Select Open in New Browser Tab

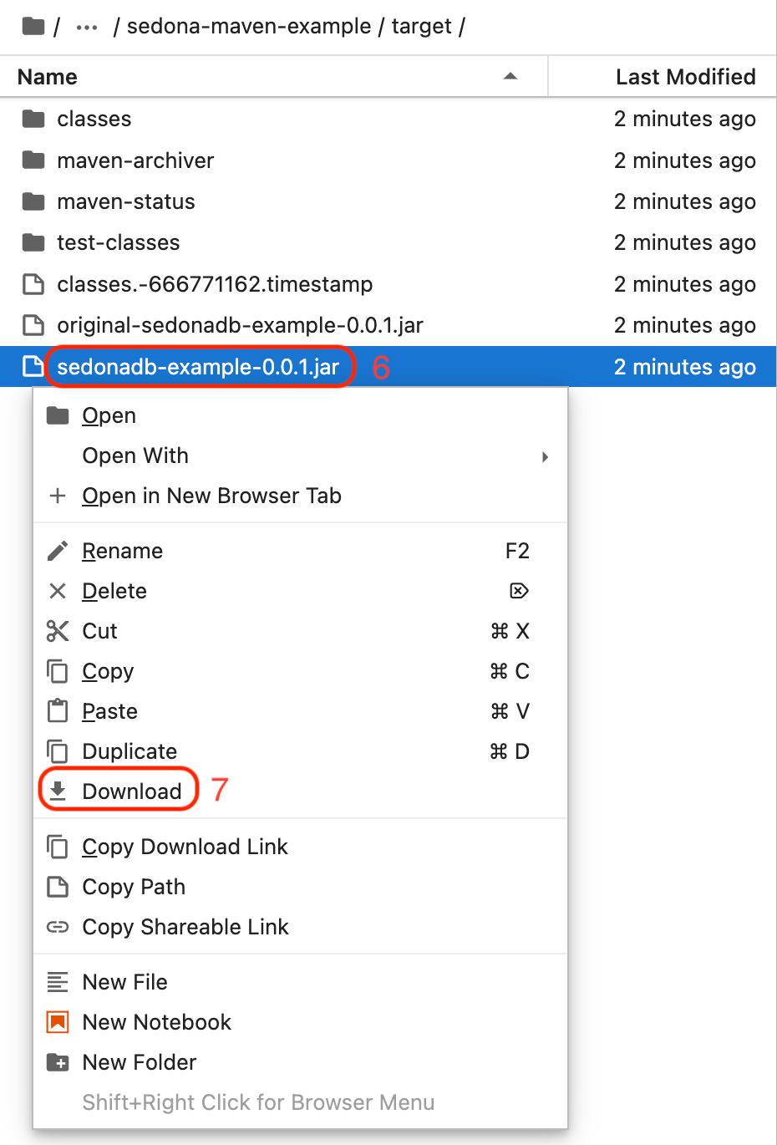tap(211, 496)
